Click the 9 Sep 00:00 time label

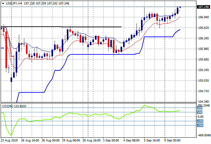[172, 140]
